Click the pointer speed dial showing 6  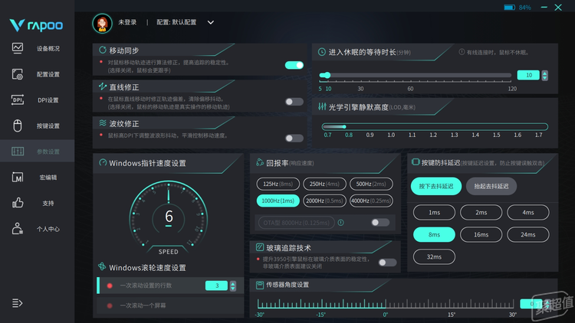169,217
